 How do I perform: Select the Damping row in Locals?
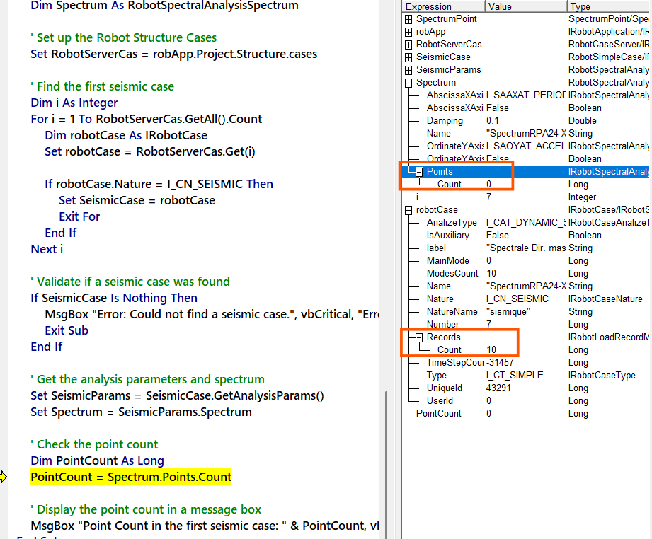(525, 120)
